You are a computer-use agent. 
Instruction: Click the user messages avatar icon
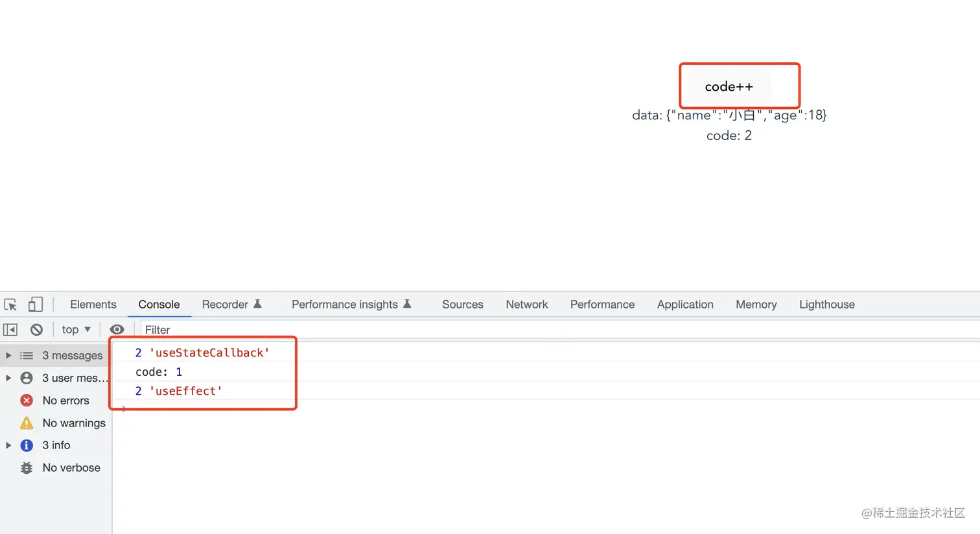tap(27, 378)
